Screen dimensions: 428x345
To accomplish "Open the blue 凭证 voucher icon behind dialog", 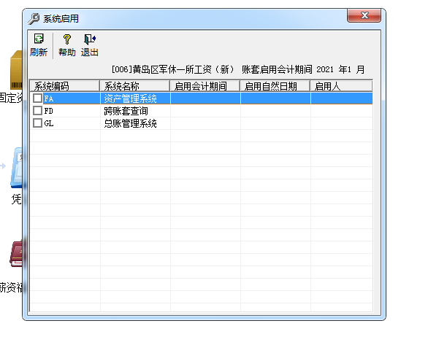I will [16, 168].
